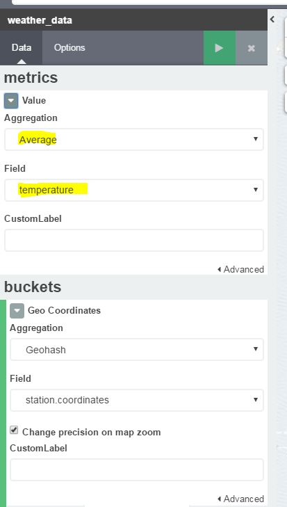Click the green Apply changes play button
This screenshot has height=507, width=287.
click(220, 48)
